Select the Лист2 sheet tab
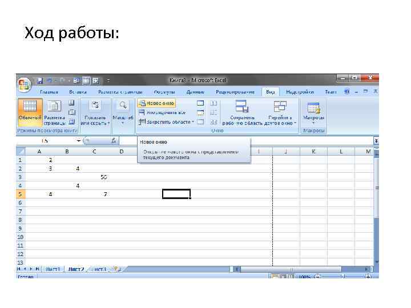This screenshot has height=308, width=411. [x=76, y=269]
